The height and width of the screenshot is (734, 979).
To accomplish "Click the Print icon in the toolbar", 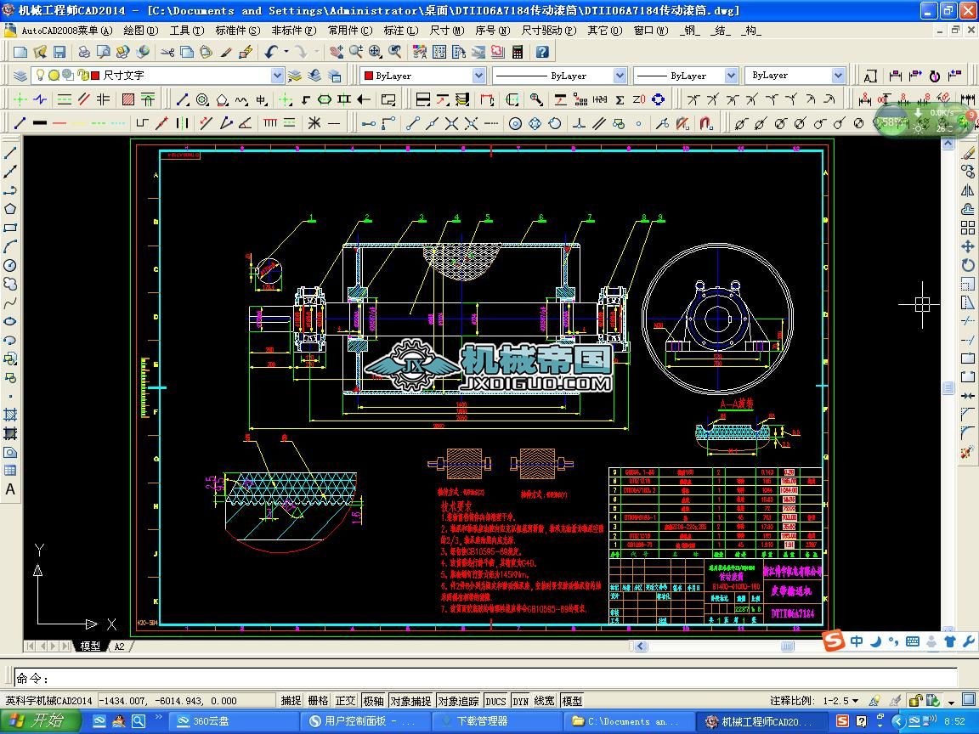I will [83, 53].
